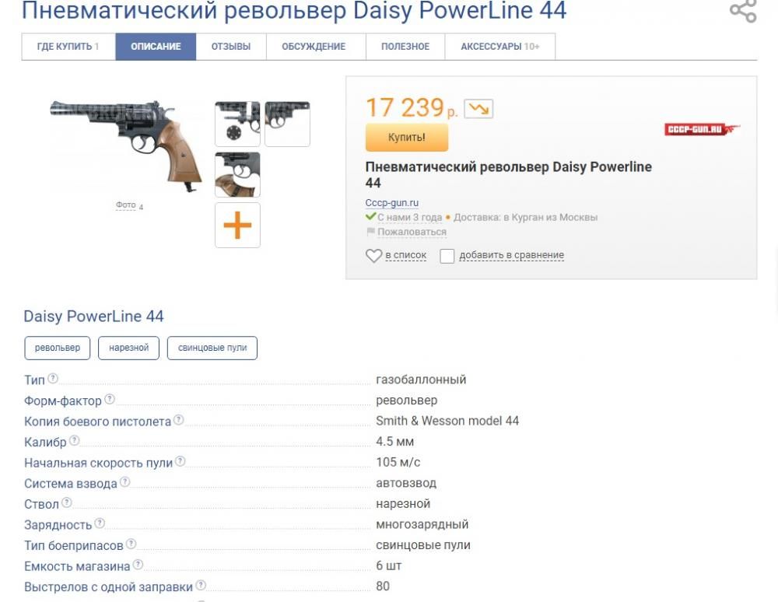Open the револьвер tag filter

pos(58,348)
